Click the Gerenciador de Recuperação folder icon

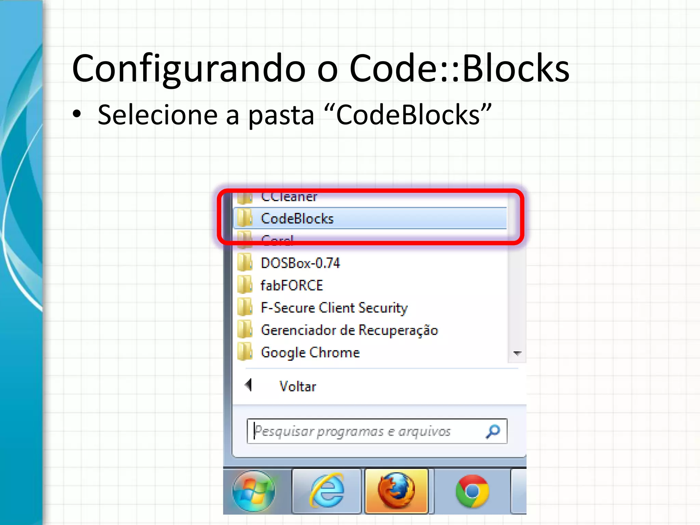pyautogui.click(x=245, y=329)
